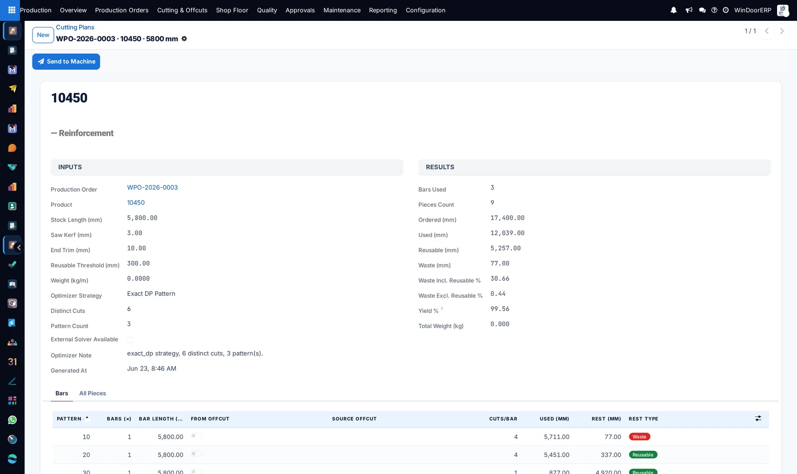Toggle From Offcut for pattern 10 row

197,436
